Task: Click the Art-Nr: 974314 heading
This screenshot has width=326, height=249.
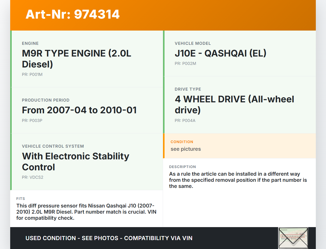Action: click(73, 14)
